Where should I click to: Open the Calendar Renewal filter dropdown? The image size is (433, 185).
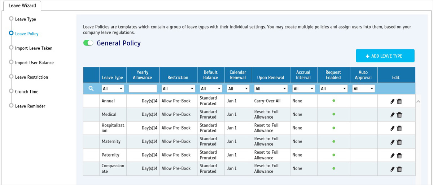click(238, 88)
